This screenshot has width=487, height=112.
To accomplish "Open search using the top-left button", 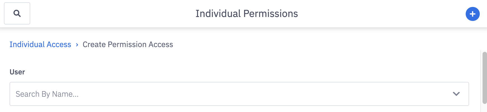I will (17, 13).
